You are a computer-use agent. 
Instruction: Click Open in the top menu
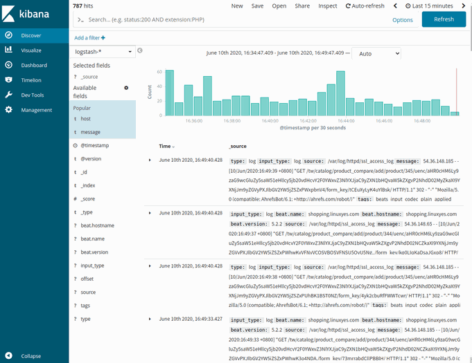point(279,6)
